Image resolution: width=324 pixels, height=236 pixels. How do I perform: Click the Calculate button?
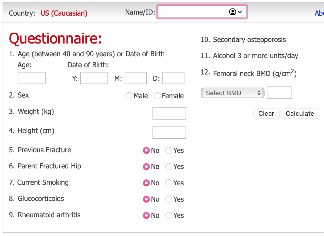tap(300, 113)
